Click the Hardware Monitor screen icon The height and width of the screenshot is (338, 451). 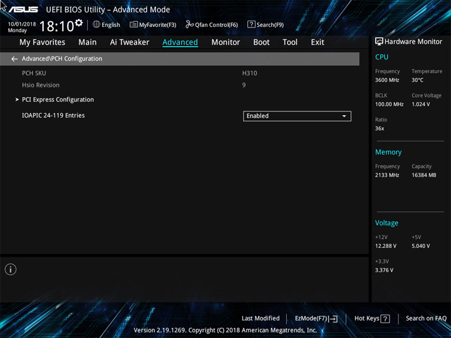tap(379, 42)
